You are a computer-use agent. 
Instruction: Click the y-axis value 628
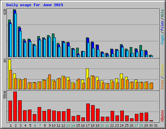click(5, 12)
